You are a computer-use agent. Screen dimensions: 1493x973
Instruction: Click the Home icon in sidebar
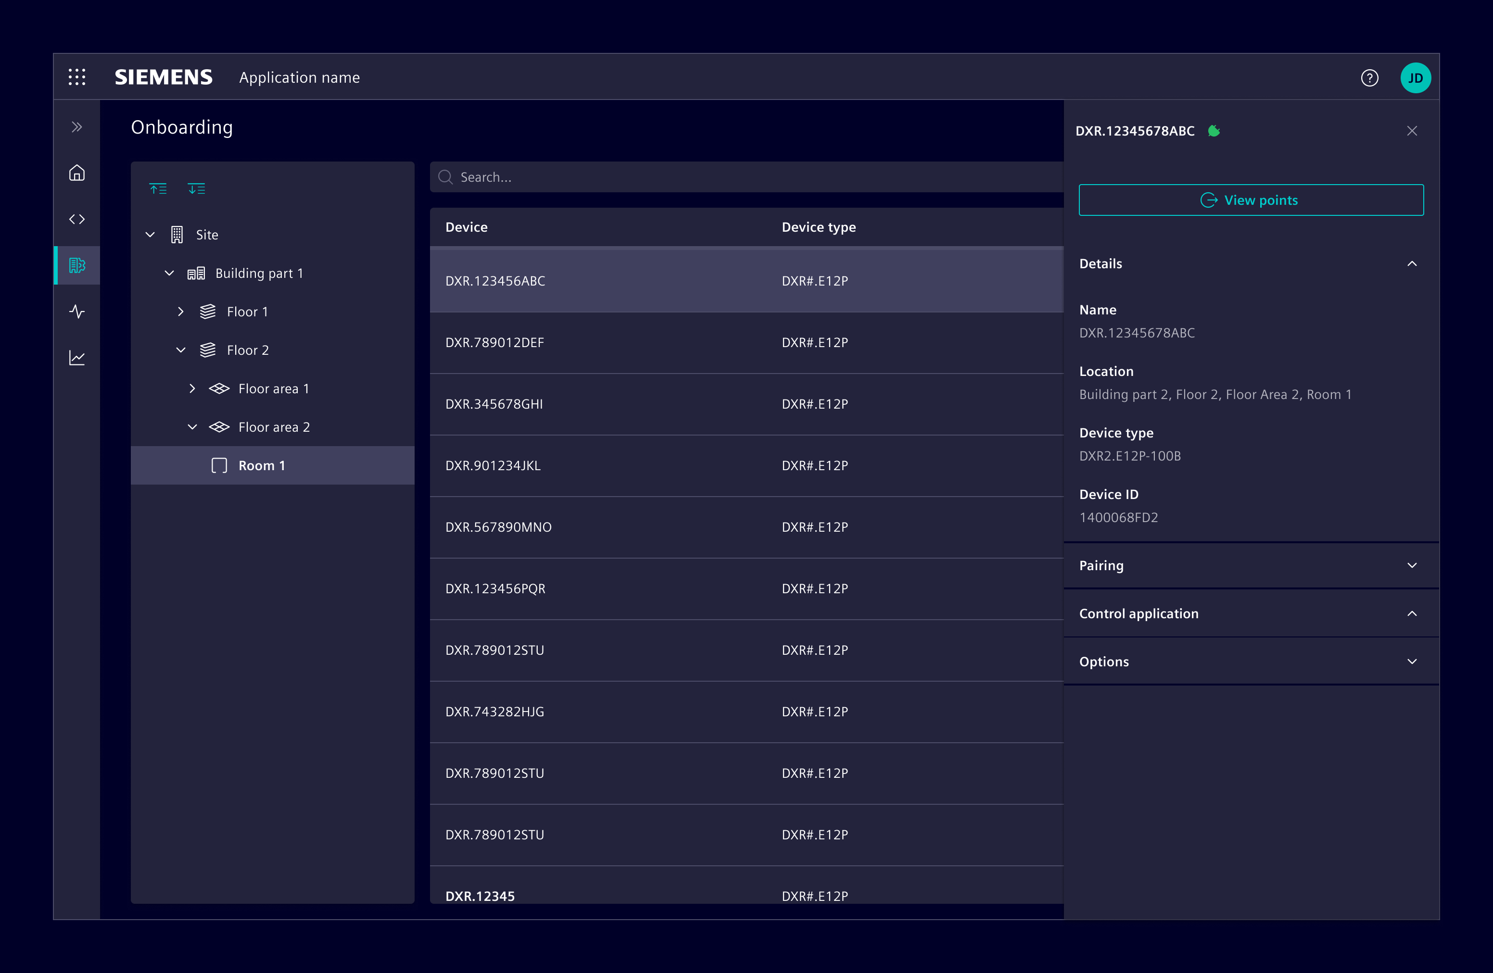point(76,173)
